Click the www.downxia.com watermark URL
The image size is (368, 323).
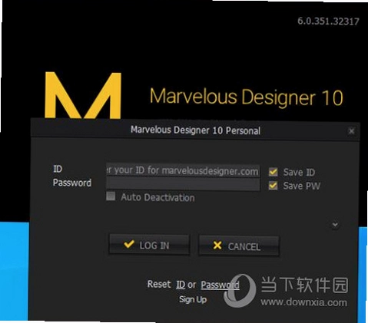(304, 302)
